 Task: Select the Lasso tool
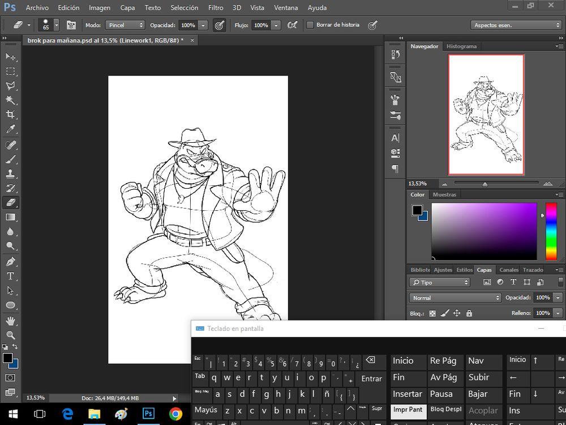10,86
